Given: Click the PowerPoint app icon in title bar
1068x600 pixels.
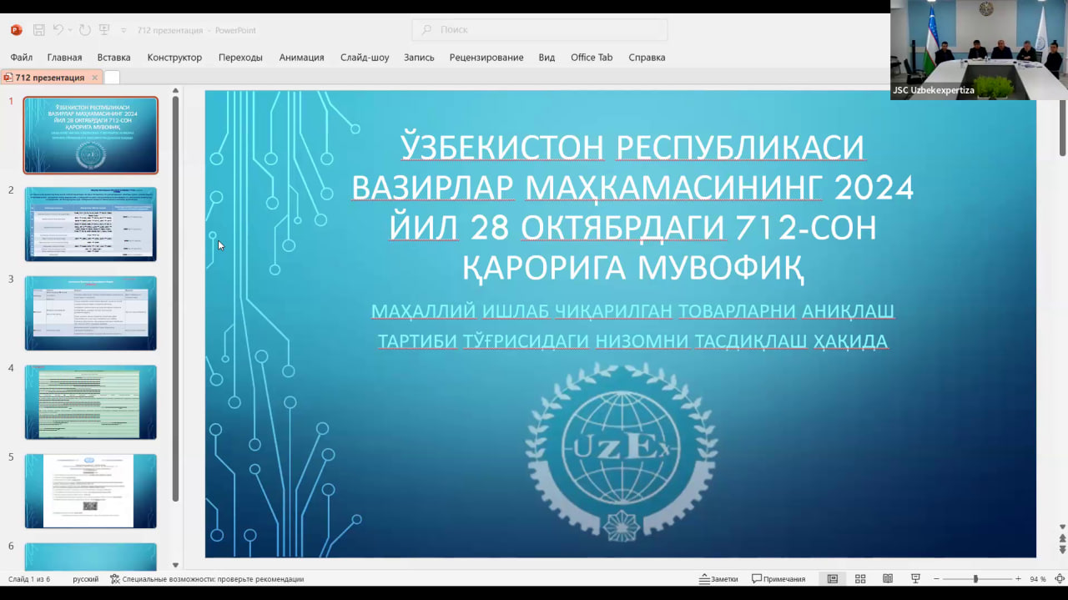Looking at the screenshot, I should 16,30.
